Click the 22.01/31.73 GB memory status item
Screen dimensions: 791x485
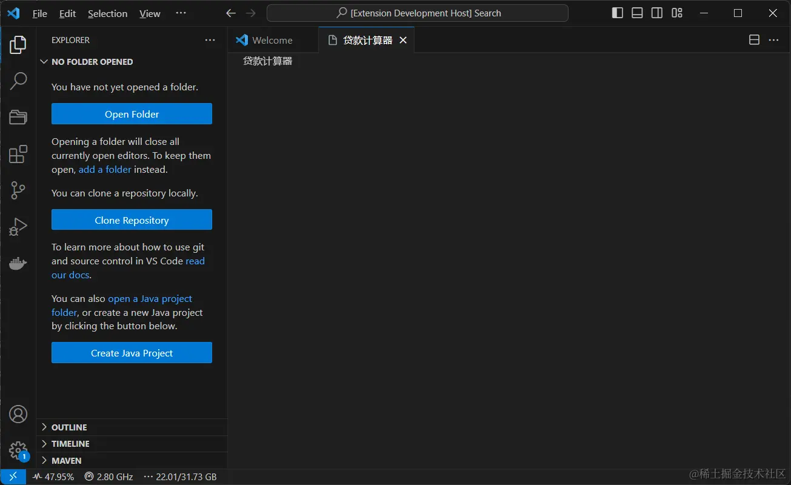coord(180,477)
